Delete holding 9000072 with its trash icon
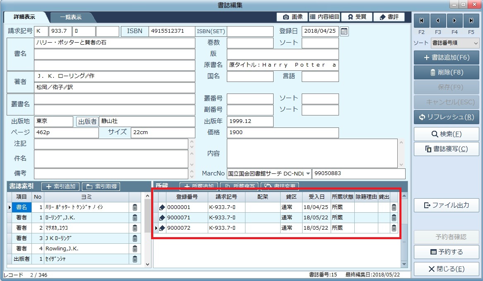The height and width of the screenshot is (281, 483). (394, 228)
